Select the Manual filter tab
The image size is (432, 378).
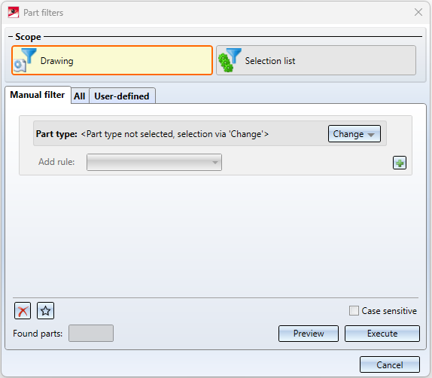(x=38, y=95)
